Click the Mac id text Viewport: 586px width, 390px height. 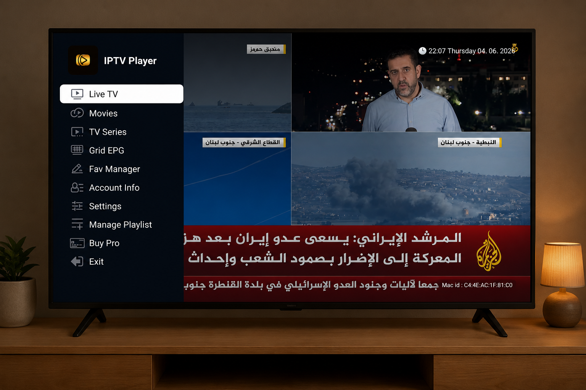pos(477,285)
